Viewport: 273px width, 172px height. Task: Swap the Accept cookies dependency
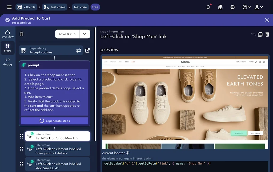[78, 50]
